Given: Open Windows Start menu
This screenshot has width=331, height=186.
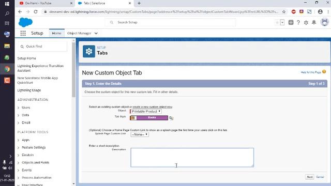Looking at the screenshot, I should (7, 4).
